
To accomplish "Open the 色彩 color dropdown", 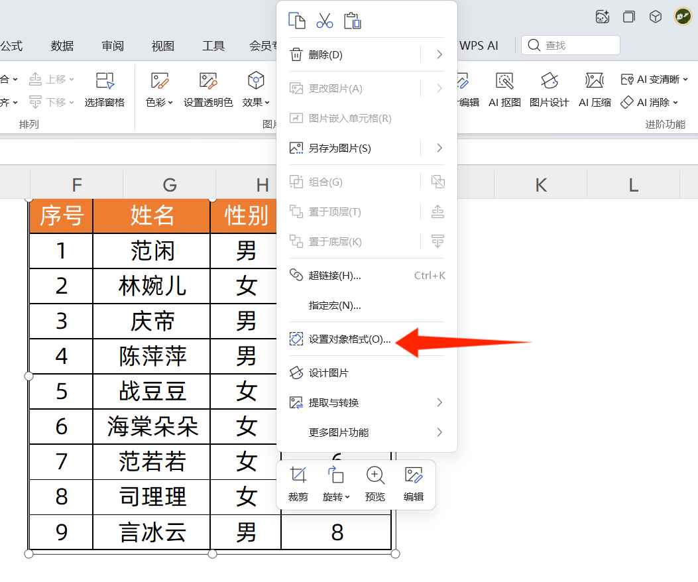I will [159, 90].
